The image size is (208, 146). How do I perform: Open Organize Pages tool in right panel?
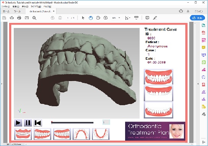tap(203, 62)
